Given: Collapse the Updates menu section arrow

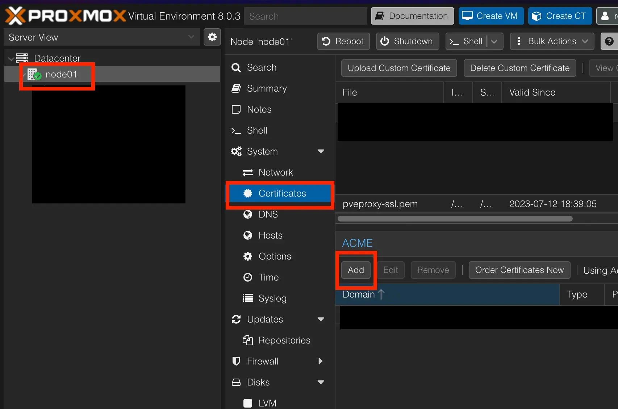Looking at the screenshot, I should point(321,319).
